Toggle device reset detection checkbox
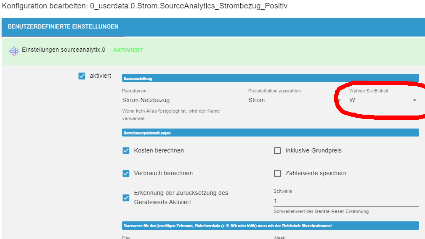 126,197
